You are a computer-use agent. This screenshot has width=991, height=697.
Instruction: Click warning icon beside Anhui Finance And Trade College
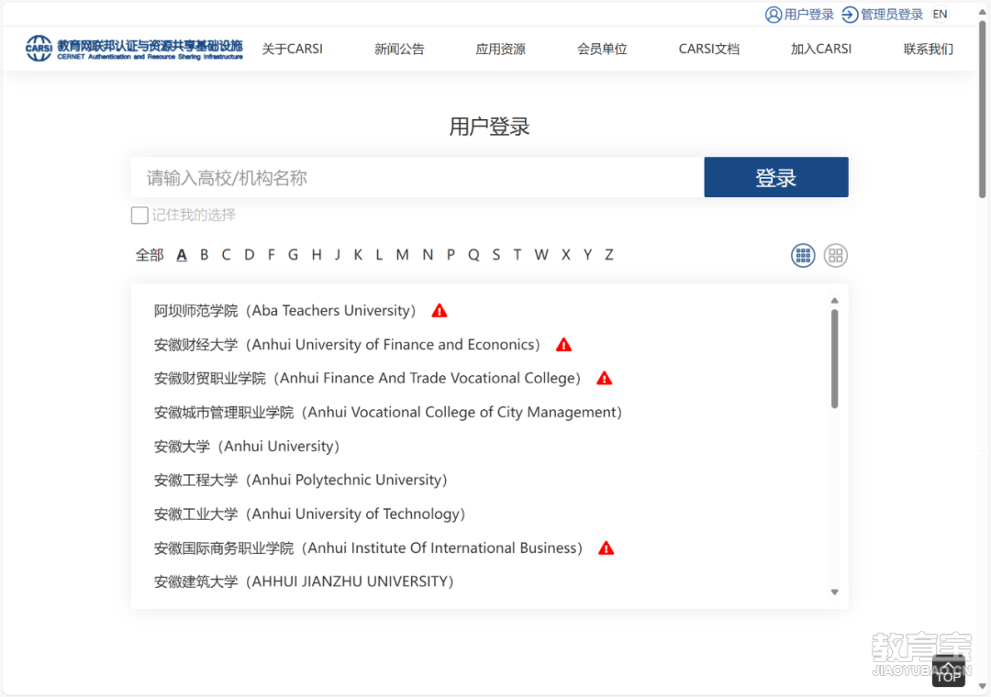(604, 378)
